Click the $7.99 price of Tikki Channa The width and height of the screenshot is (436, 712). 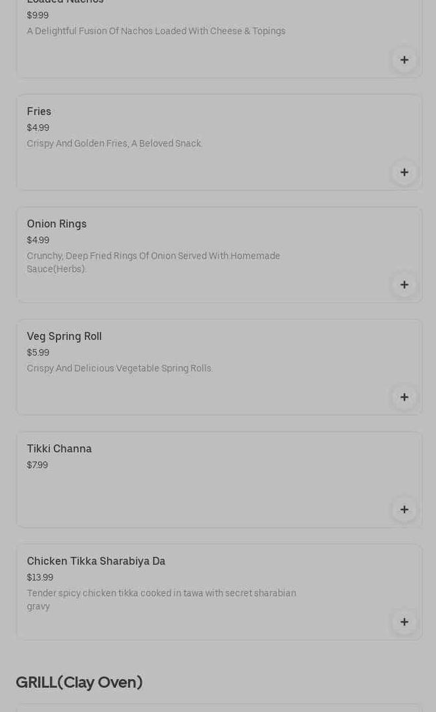[37, 465]
